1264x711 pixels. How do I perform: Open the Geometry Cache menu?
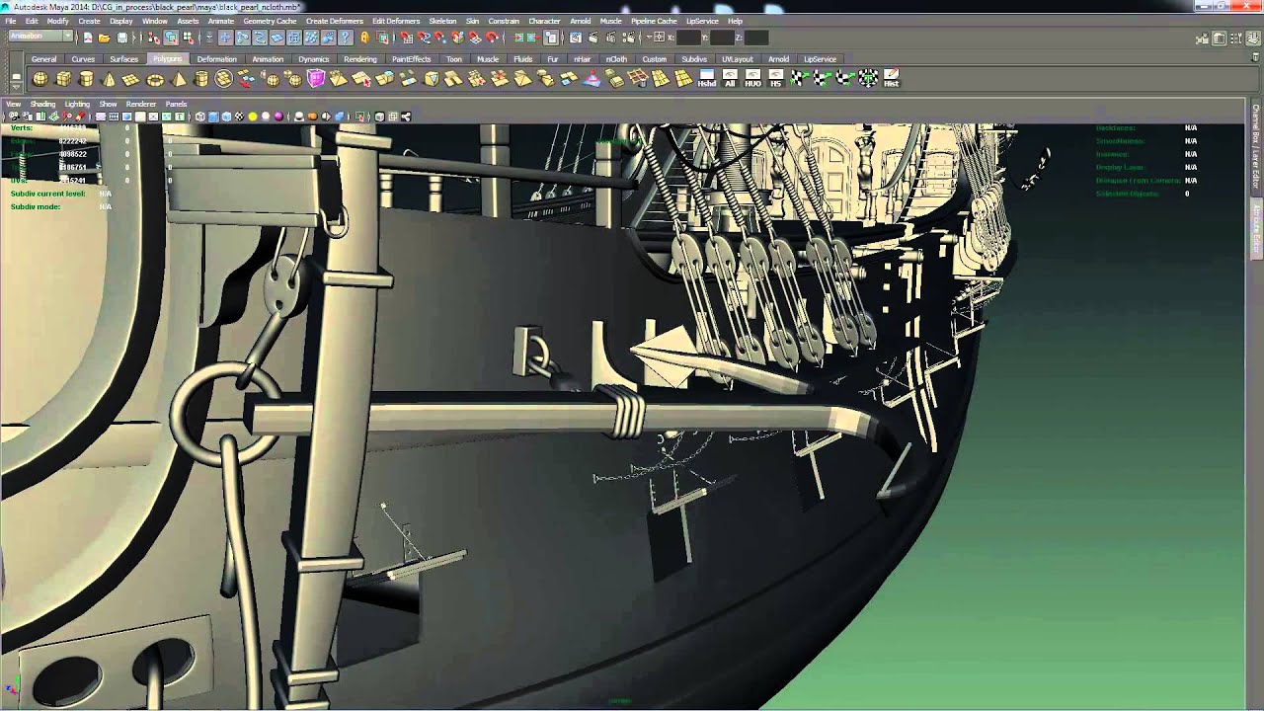coord(270,21)
